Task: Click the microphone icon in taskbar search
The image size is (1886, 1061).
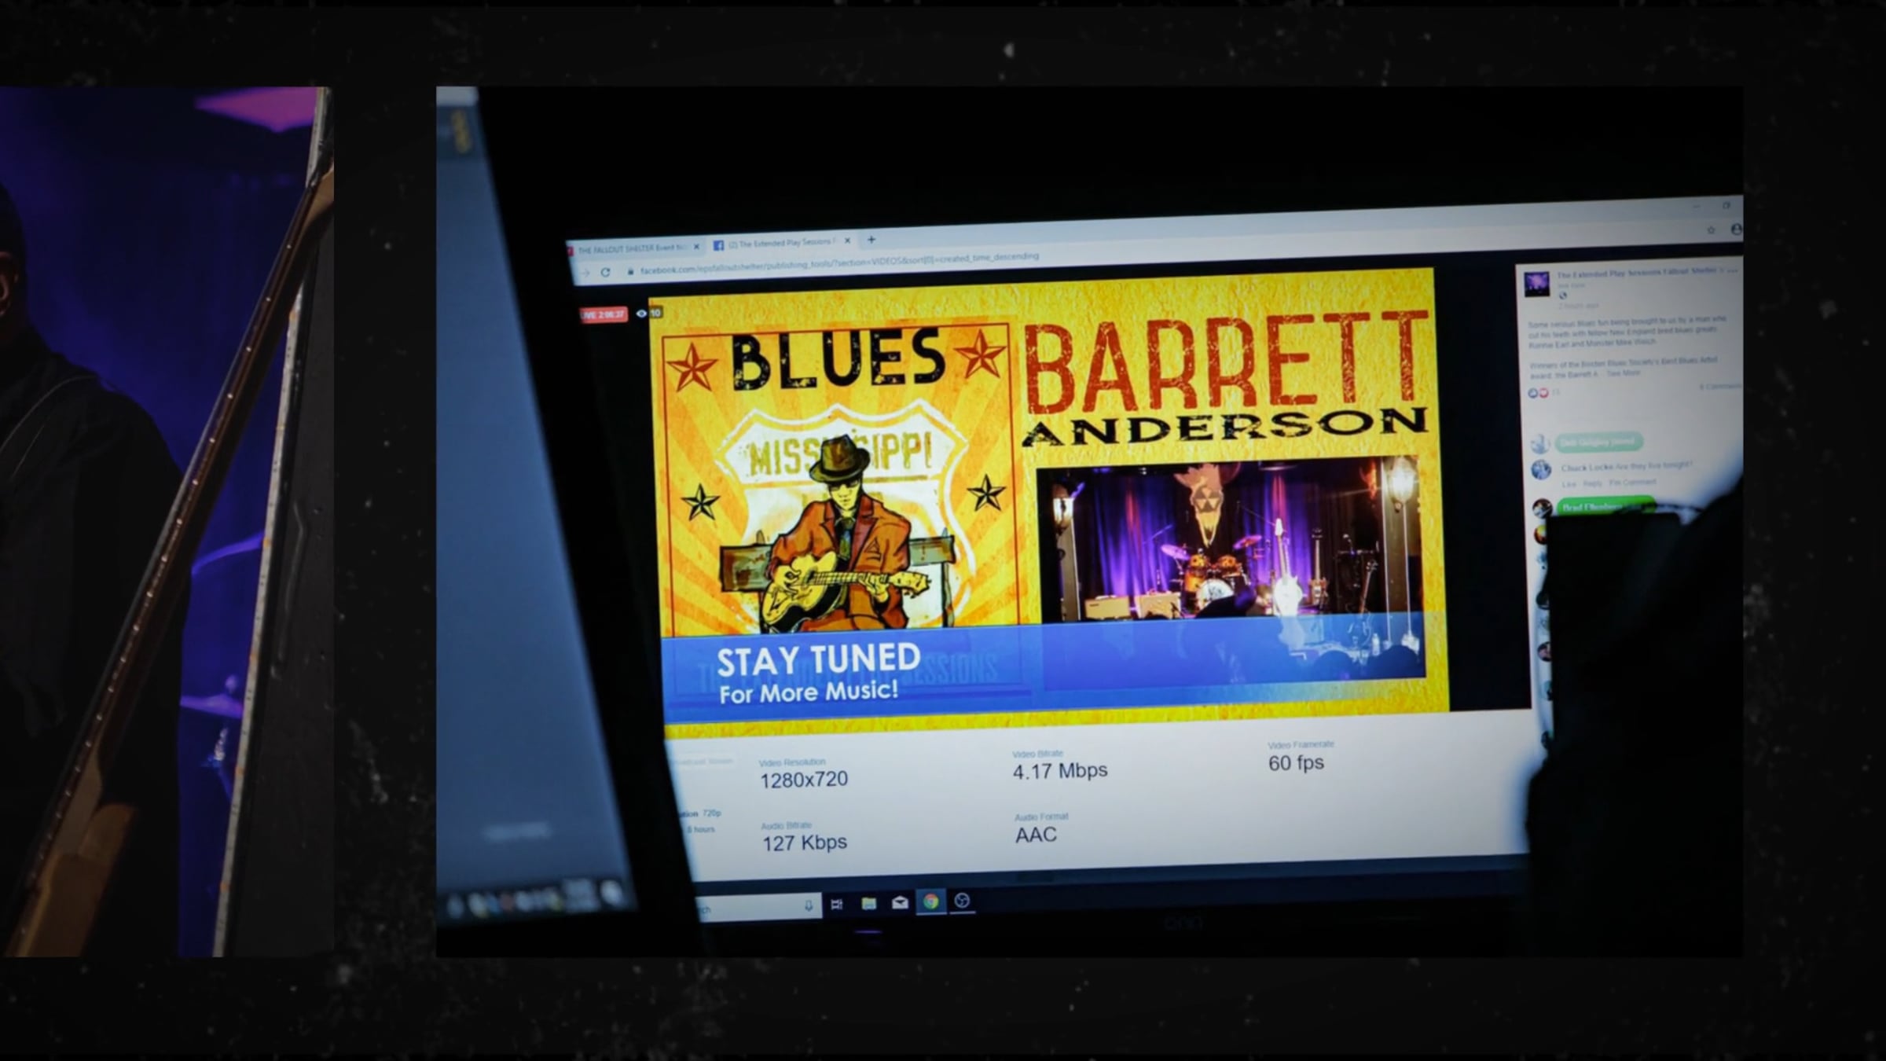Action: tap(808, 906)
